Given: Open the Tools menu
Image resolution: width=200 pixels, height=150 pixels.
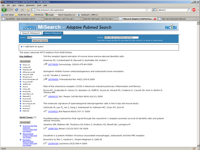Looking at the screenshot, I should point(39,5).
